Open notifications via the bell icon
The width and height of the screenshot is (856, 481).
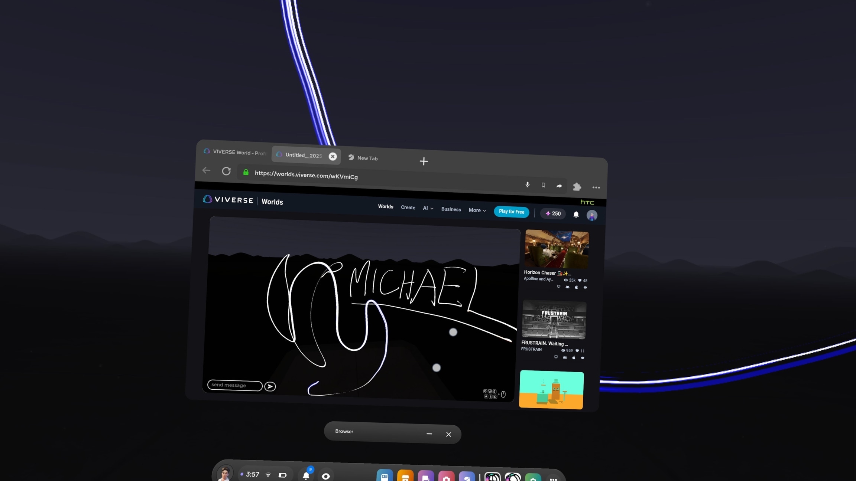[x=576, y=215]
